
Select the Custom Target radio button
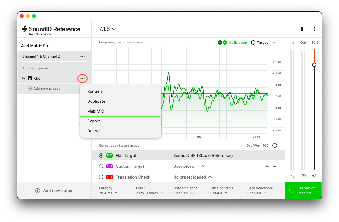(101, 166)
